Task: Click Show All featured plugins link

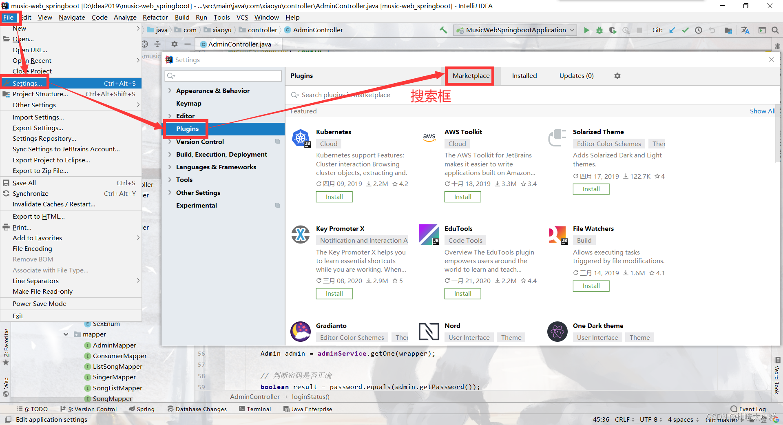Action: 762,111
